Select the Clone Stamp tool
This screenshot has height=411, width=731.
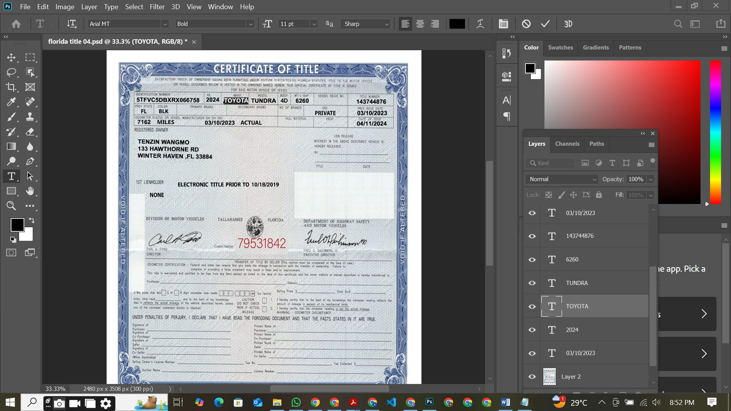[x=30, y=116]
